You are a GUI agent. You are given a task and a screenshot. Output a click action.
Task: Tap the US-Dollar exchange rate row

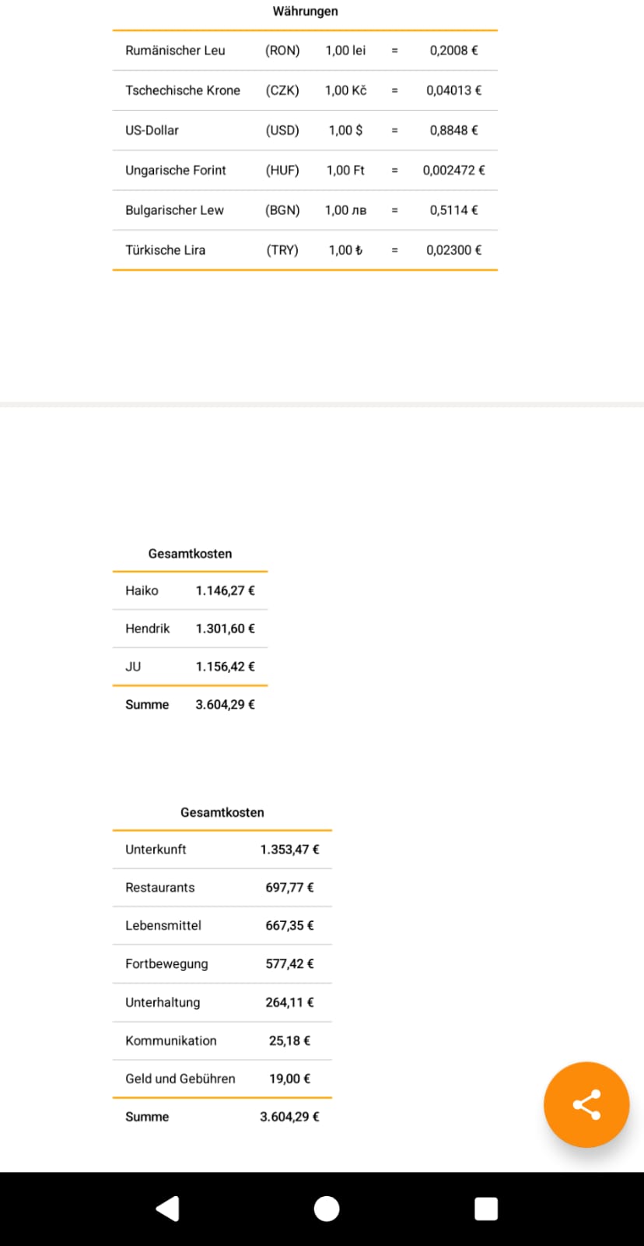pyautogui.click(x=304, y=130)
